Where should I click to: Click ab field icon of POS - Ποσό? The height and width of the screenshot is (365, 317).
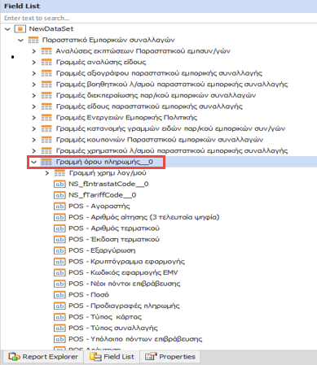pyautogui.click(x=59, y=295)
